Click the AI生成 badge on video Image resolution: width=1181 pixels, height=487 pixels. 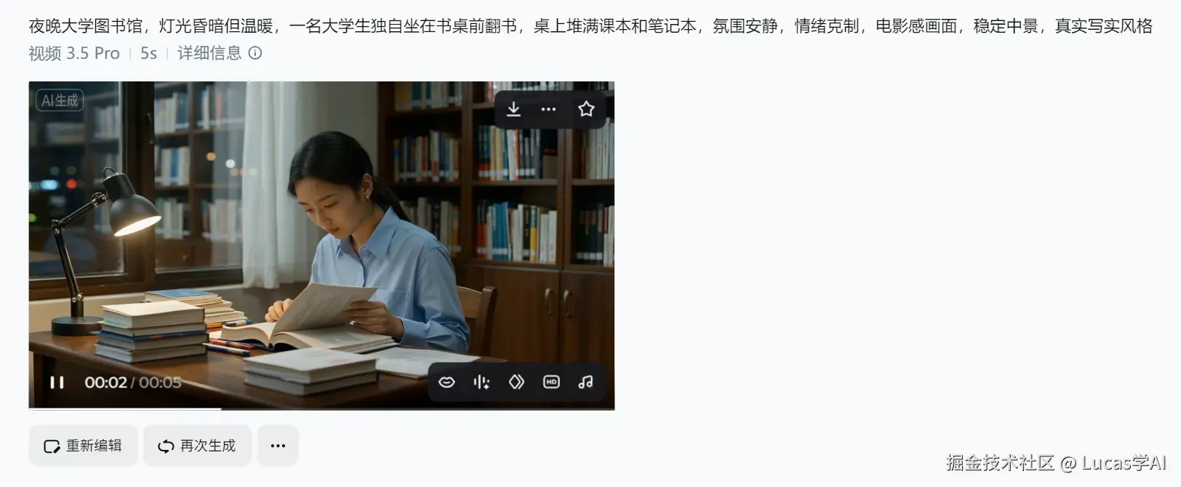60,100
